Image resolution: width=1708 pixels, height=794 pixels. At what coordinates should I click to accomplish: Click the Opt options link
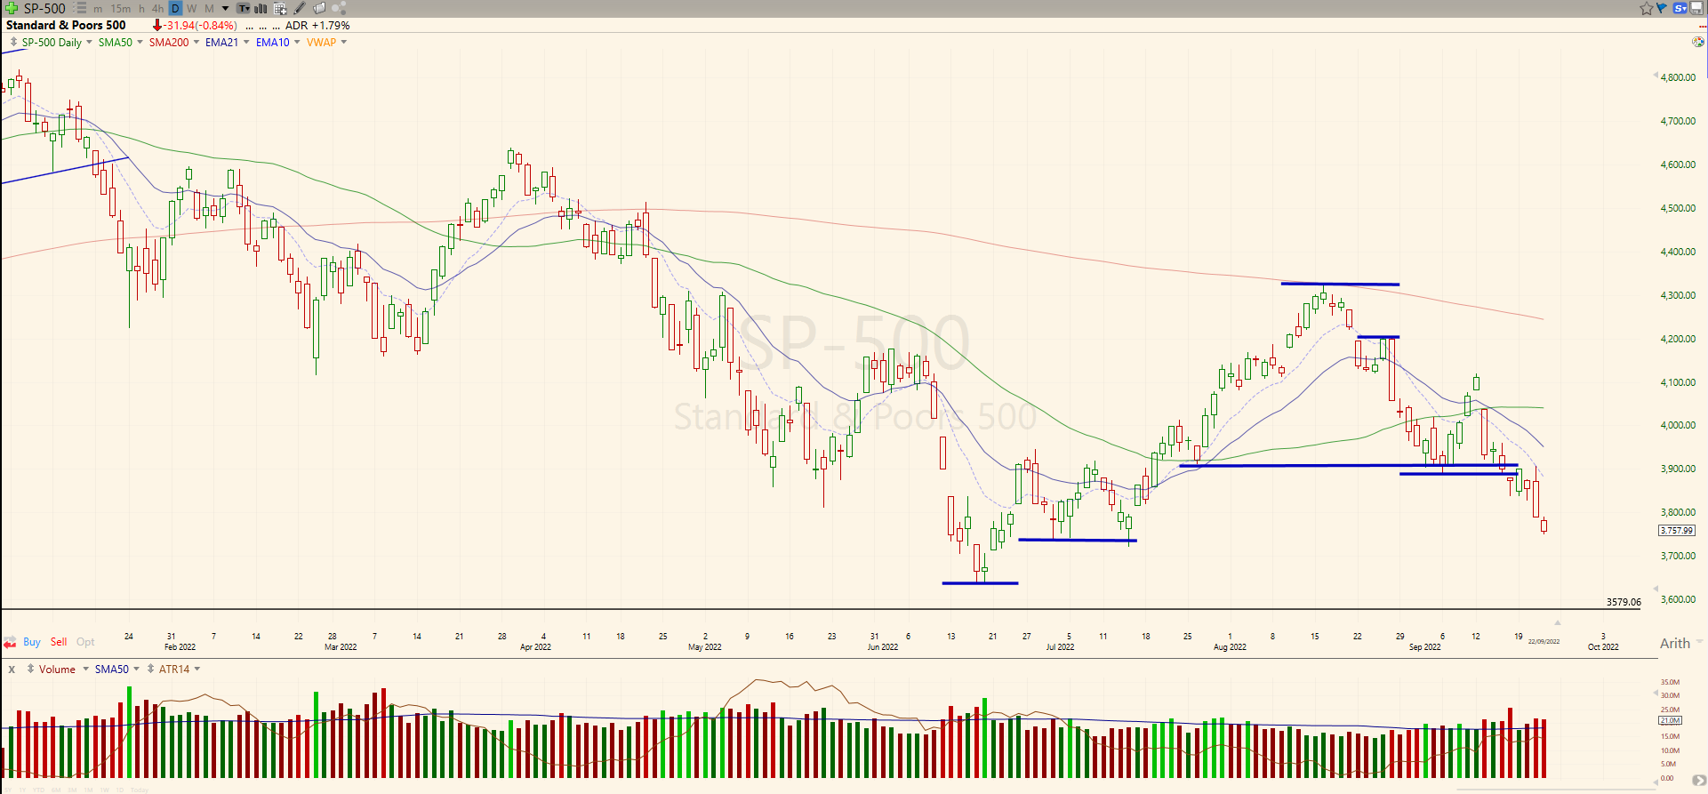click(x=85, y=642)
